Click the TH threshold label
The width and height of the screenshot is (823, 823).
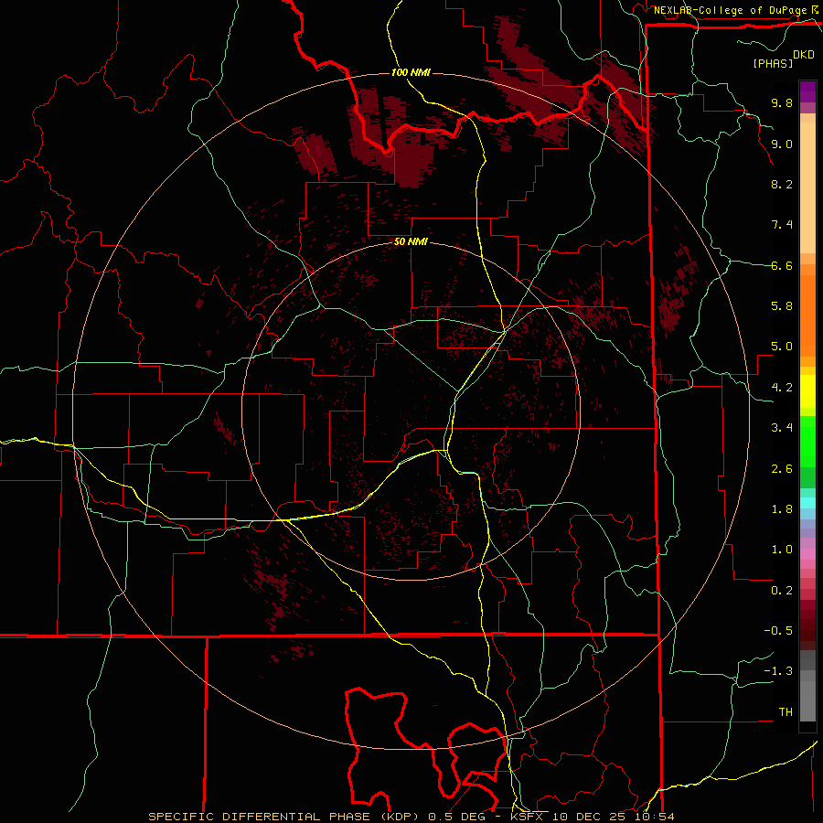786,712
